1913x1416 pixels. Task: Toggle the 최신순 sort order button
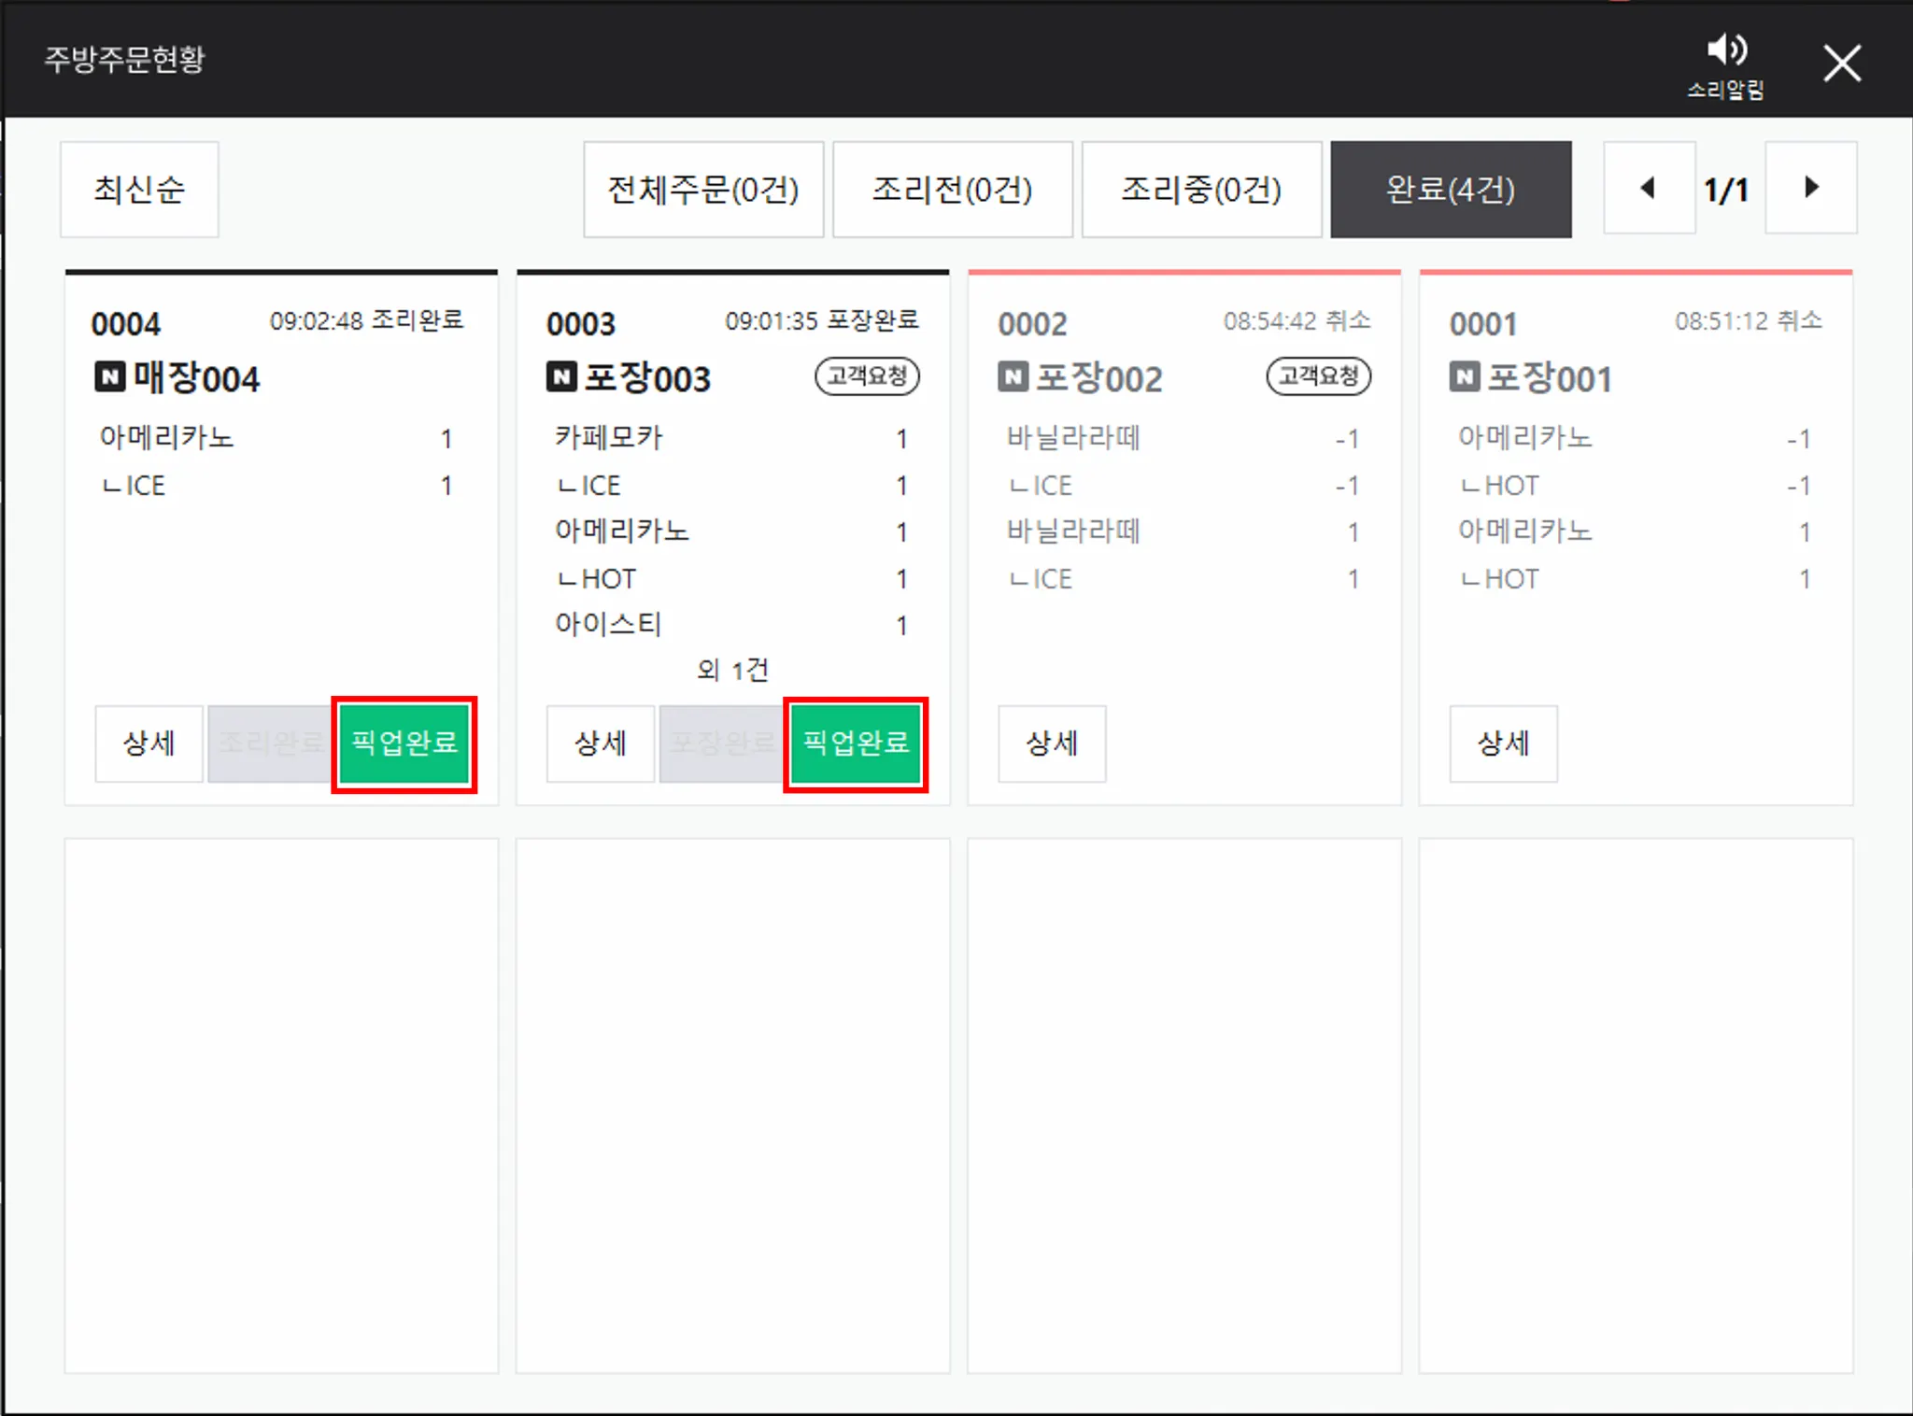click(x=140, y=190)
